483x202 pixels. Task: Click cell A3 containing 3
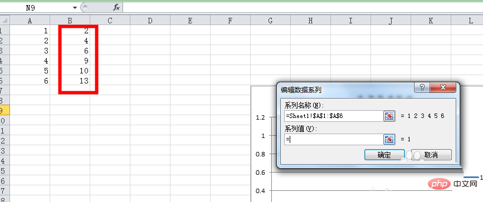point(30,51)
